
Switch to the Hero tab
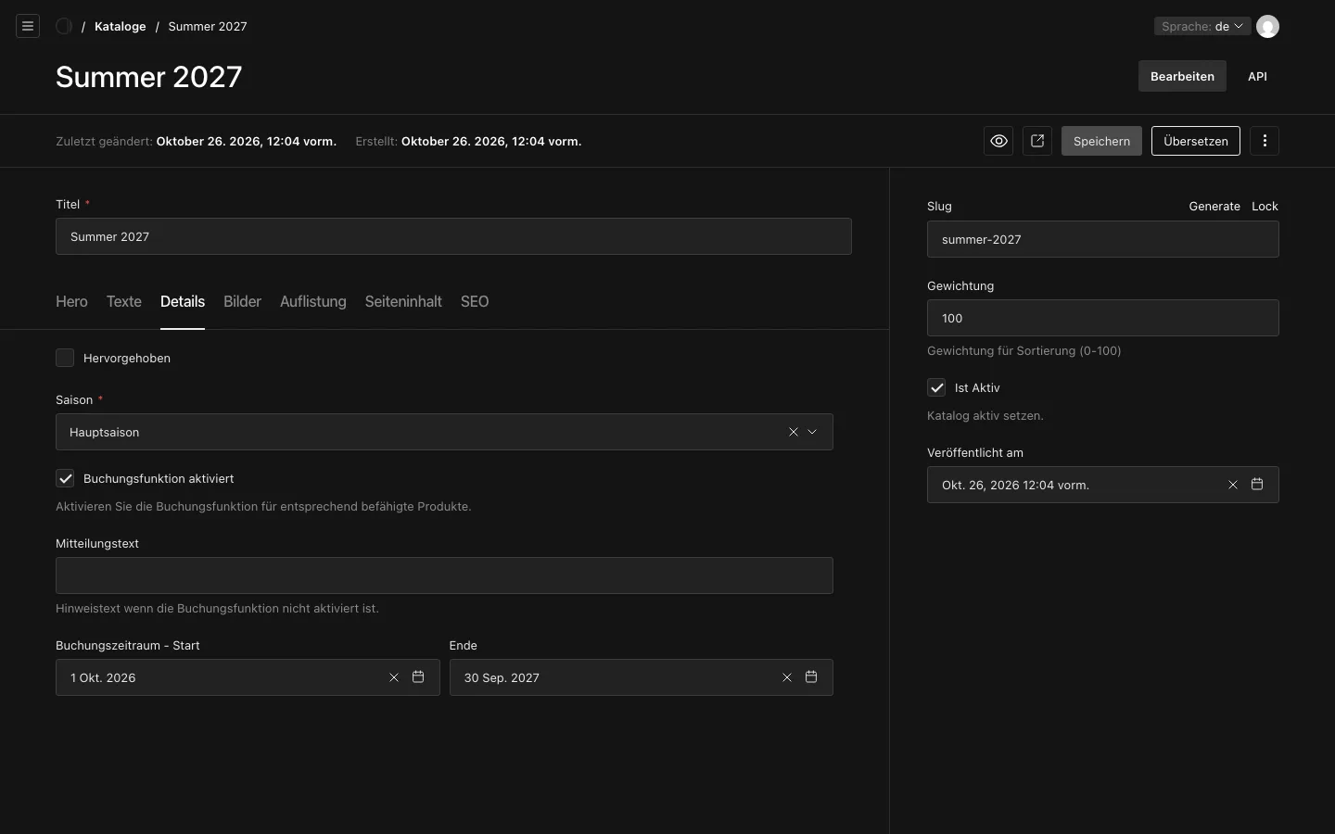click(71, 301)
